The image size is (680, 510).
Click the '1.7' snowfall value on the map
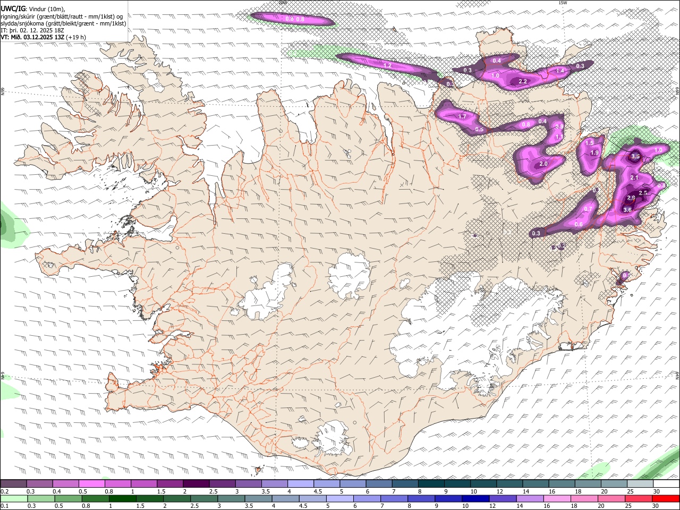point(462,116)
